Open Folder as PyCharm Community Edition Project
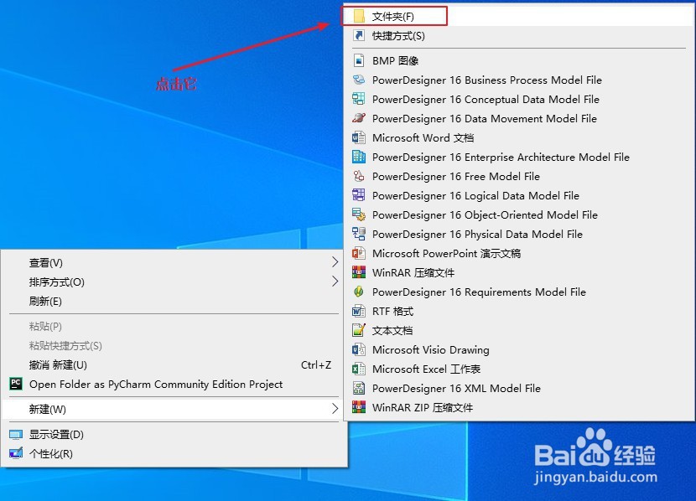Viewport: 696px width, 501px height. click(x=174, y=384)
